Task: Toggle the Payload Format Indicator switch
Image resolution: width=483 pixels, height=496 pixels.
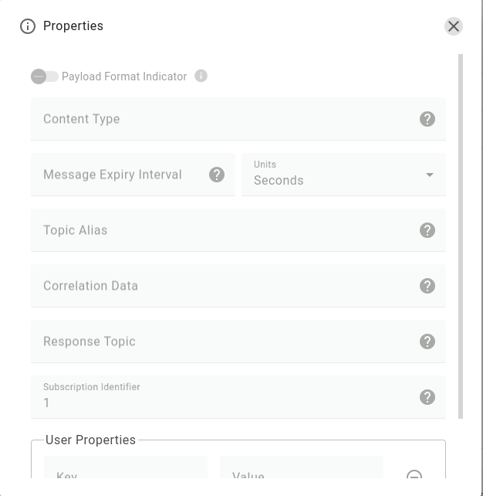Action: (x=44, y=76)
